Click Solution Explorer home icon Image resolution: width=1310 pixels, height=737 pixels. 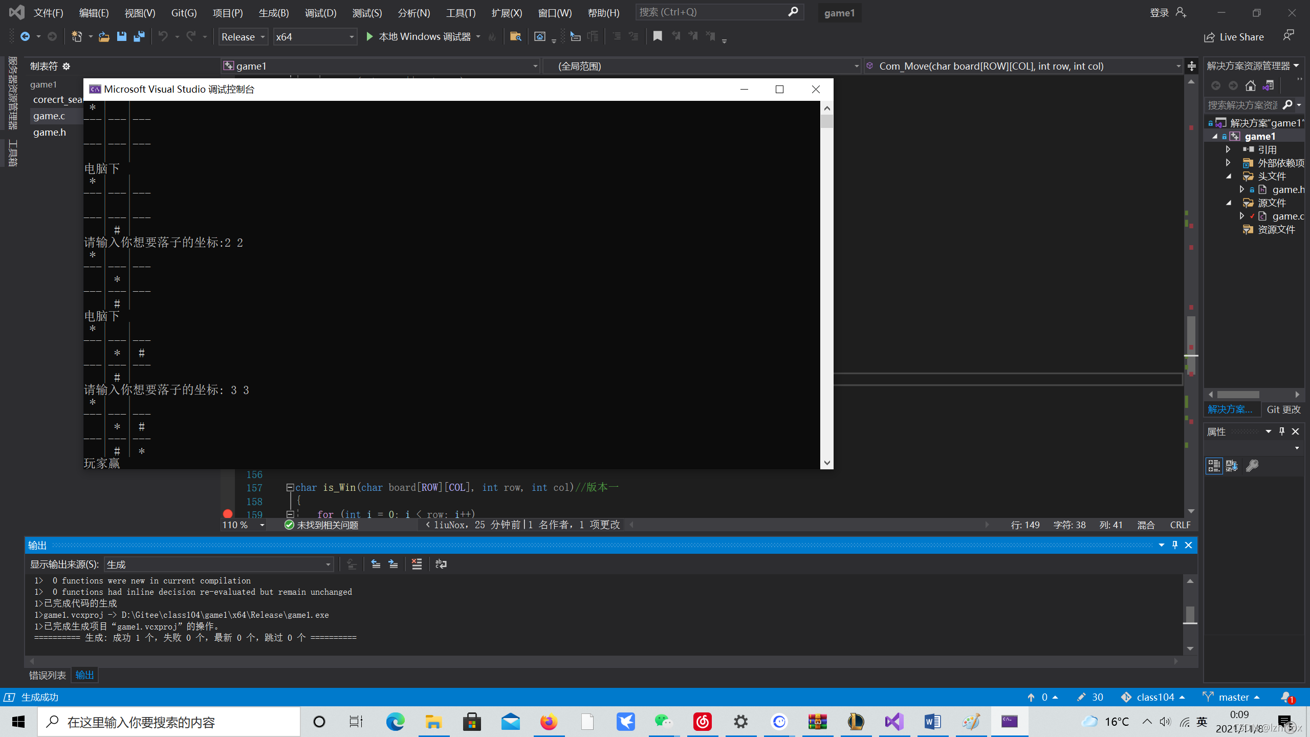1251,85
